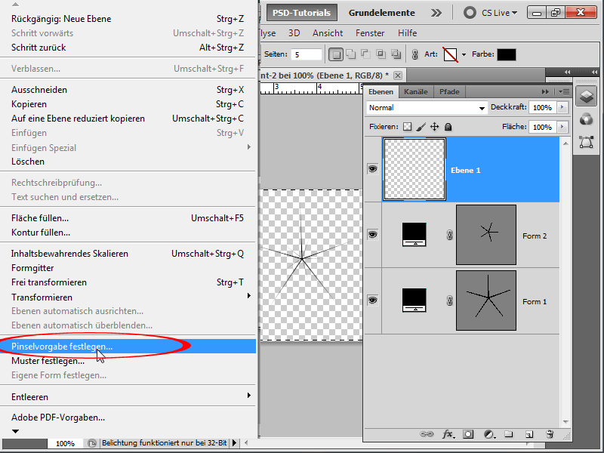Open the Deckkraft opacity slider arrow
Viewport: 604px width, 453px height.
pyautogui.click(x=562, y=107)
